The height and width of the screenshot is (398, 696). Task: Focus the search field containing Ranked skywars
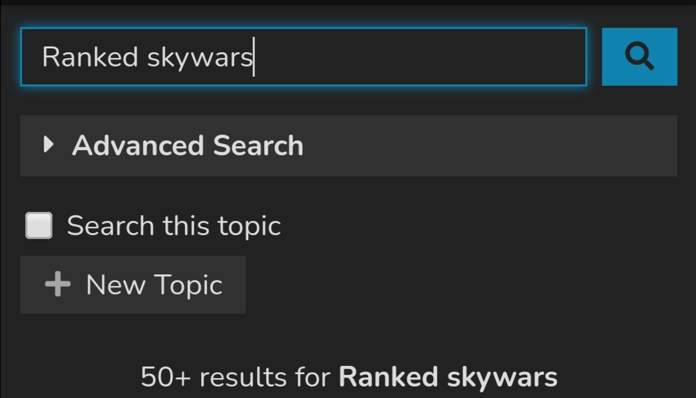click(304, 56)
